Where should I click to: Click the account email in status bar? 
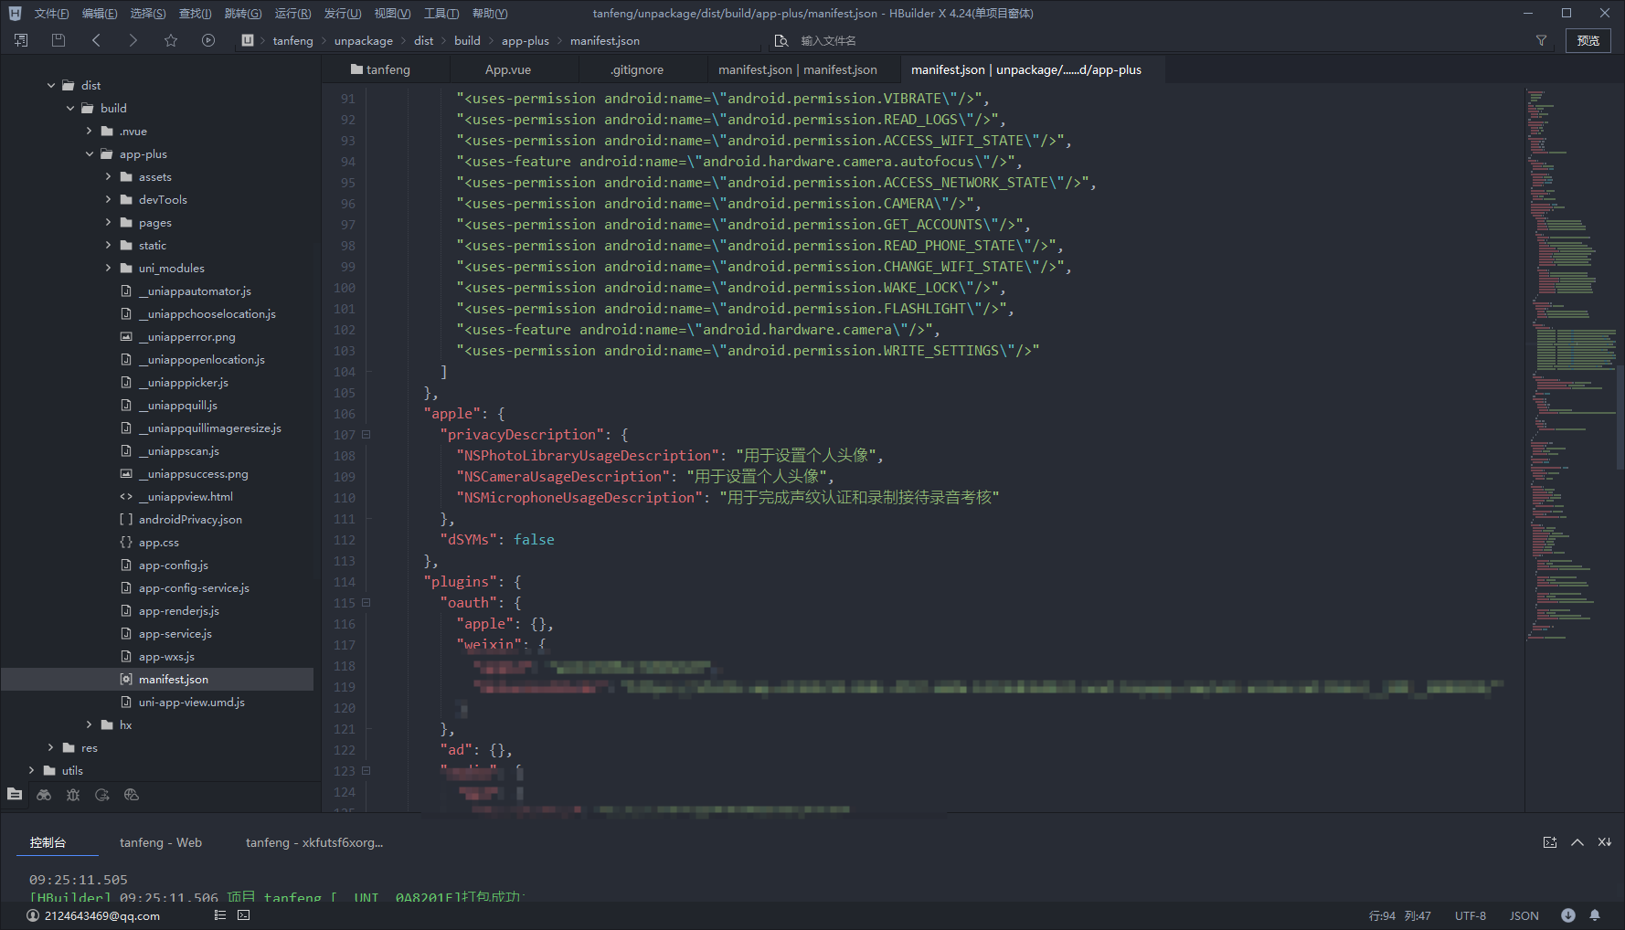coord(102,915)
